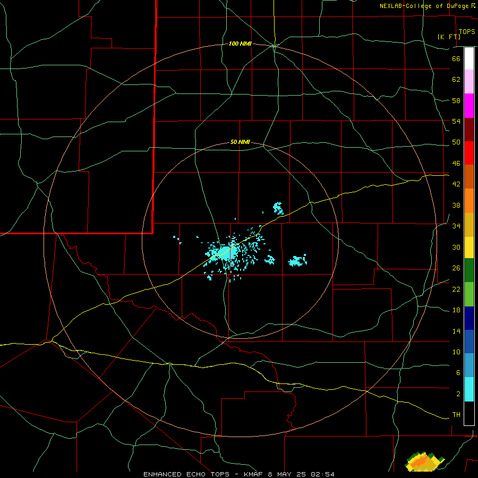The width and height of the screenshot is (478, 478).
Task: Click the dark red (maroon) legend swatch
Action: [x=469, y=130]
